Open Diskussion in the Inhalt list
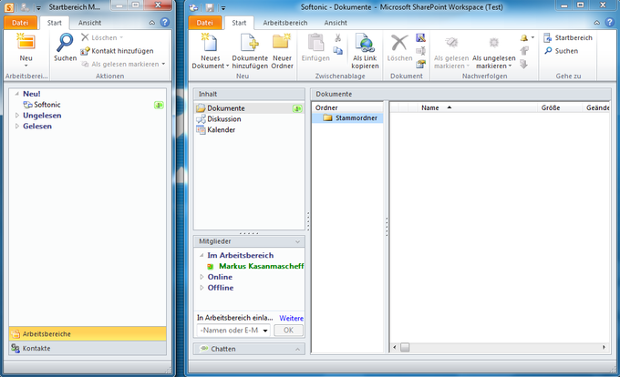This screenshot has height=377, width=620. [x=249, y=118]
